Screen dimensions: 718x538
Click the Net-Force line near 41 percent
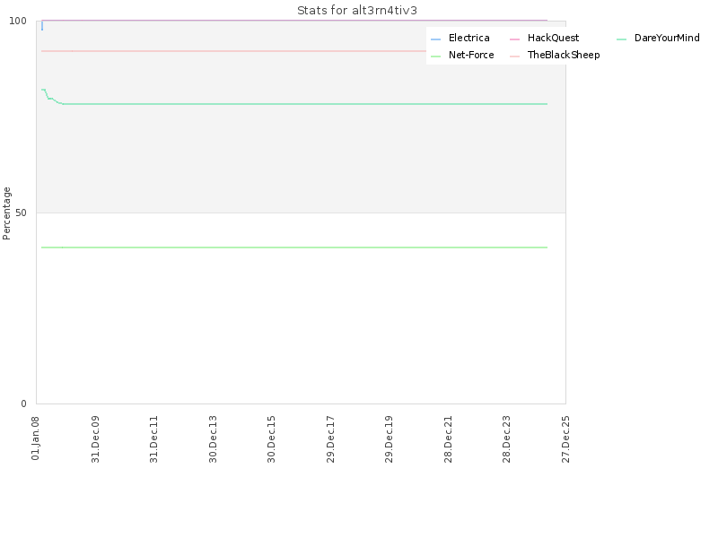click(x=294, y=247)
